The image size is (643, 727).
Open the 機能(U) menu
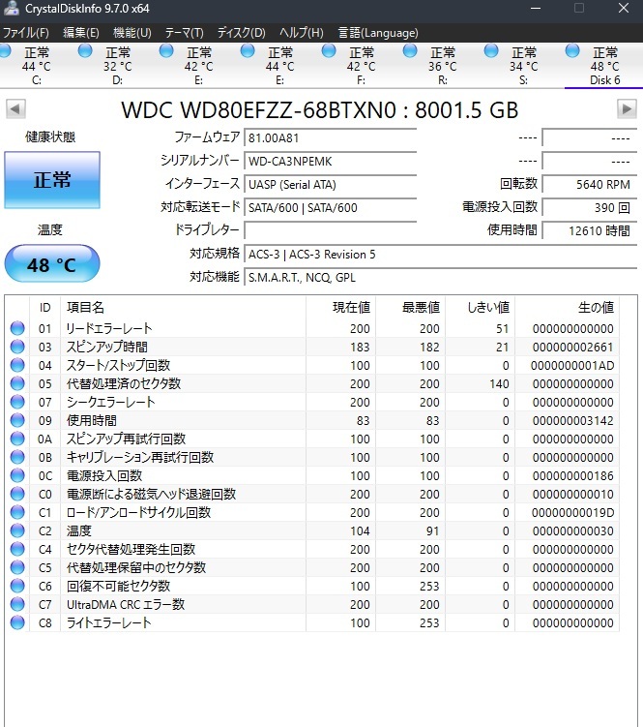tap(132, 33)
